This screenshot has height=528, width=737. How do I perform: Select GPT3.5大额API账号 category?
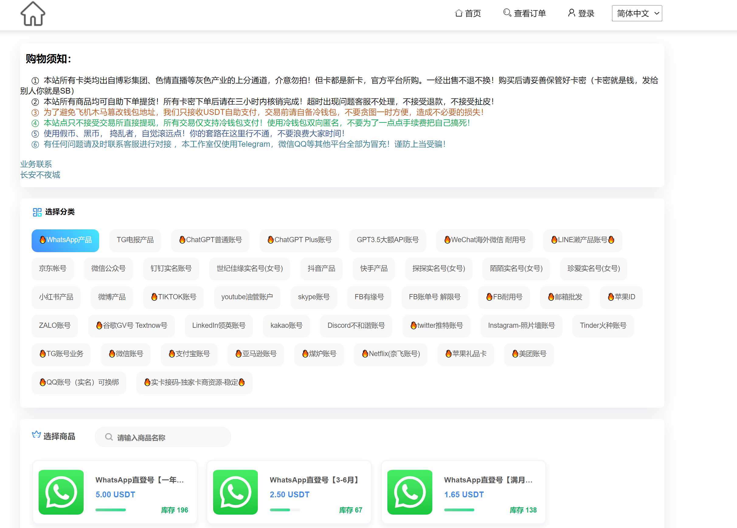pyautogui.click(x=387, y=240)
